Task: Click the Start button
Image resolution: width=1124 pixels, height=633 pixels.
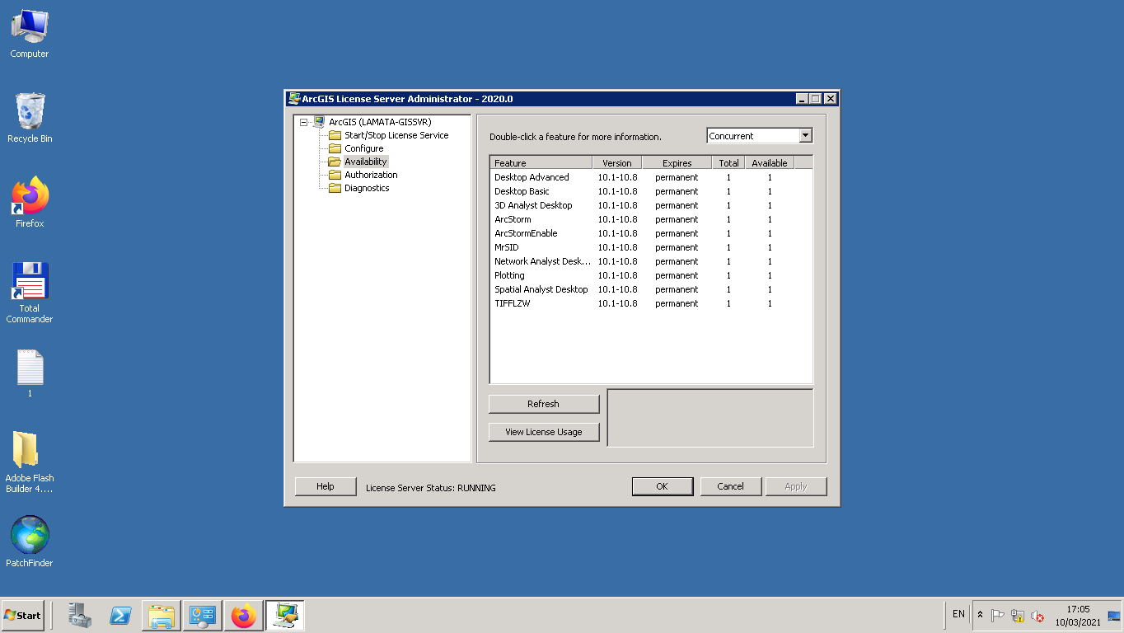Action: point(23,616)
